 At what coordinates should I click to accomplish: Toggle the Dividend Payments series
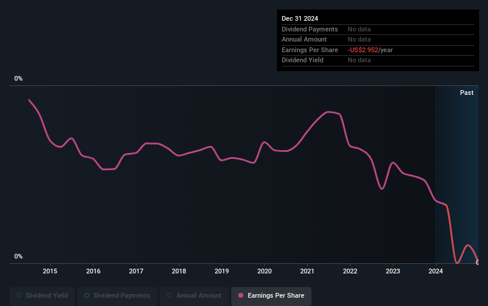(117, 296)
